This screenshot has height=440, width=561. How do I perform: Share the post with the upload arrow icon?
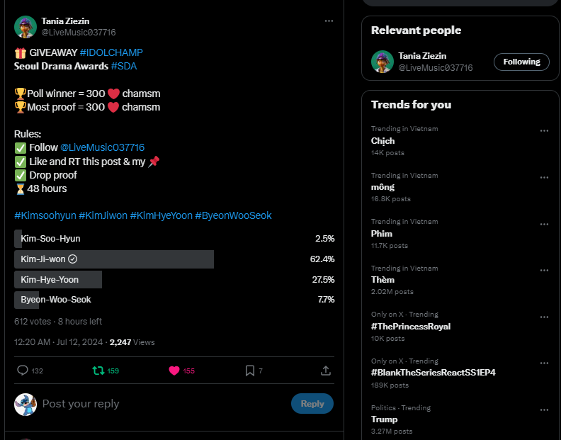point(326,371)
